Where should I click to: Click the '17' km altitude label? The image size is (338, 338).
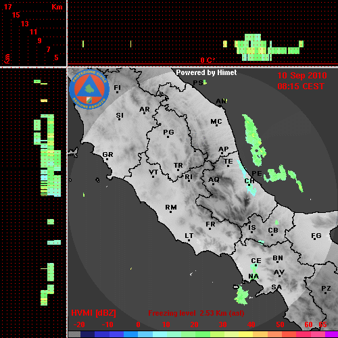pos(7,7)
